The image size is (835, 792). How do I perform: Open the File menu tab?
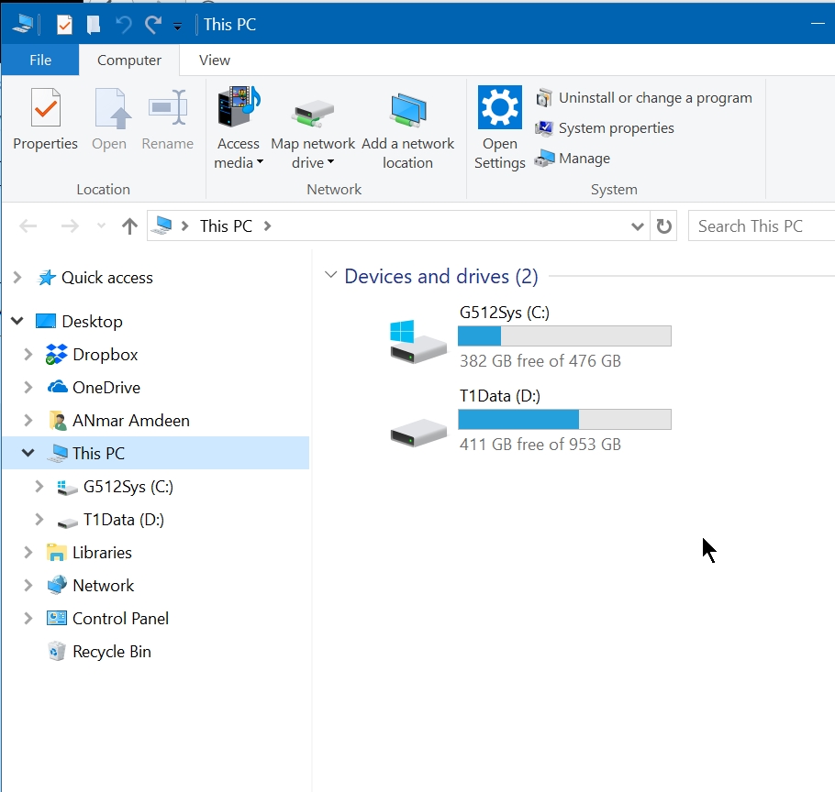tap(40, 60)
